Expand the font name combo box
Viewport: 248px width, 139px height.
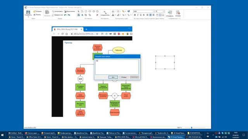(x=153, y=11)
